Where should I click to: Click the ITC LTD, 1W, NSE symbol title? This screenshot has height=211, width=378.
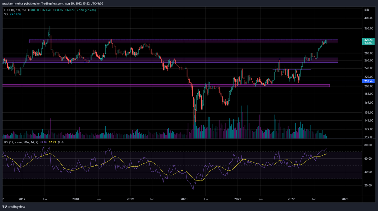click(x=15, y=10)
